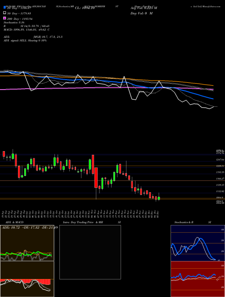Click the RSI 14/5 values line
The width and height of the screenshot is (225, 297).
pos(27,26)
